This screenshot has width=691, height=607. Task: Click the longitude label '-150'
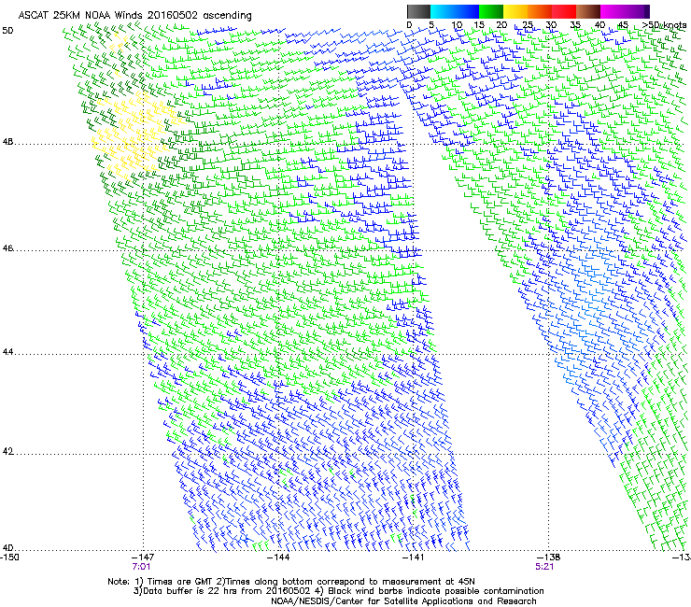tap(9, 558)
